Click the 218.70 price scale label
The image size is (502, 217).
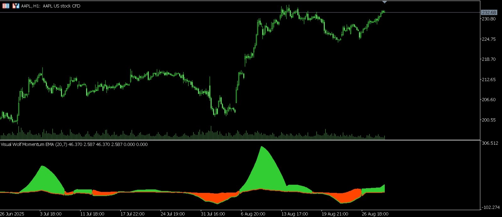tap(489, 59)
